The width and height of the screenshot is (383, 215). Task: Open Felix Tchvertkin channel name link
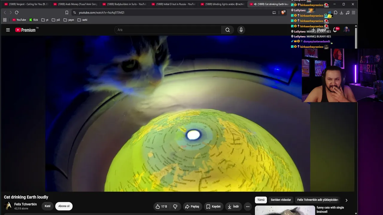(25, 204)
